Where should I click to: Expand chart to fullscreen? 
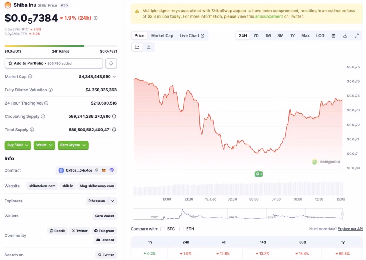[x=357, y=36]
